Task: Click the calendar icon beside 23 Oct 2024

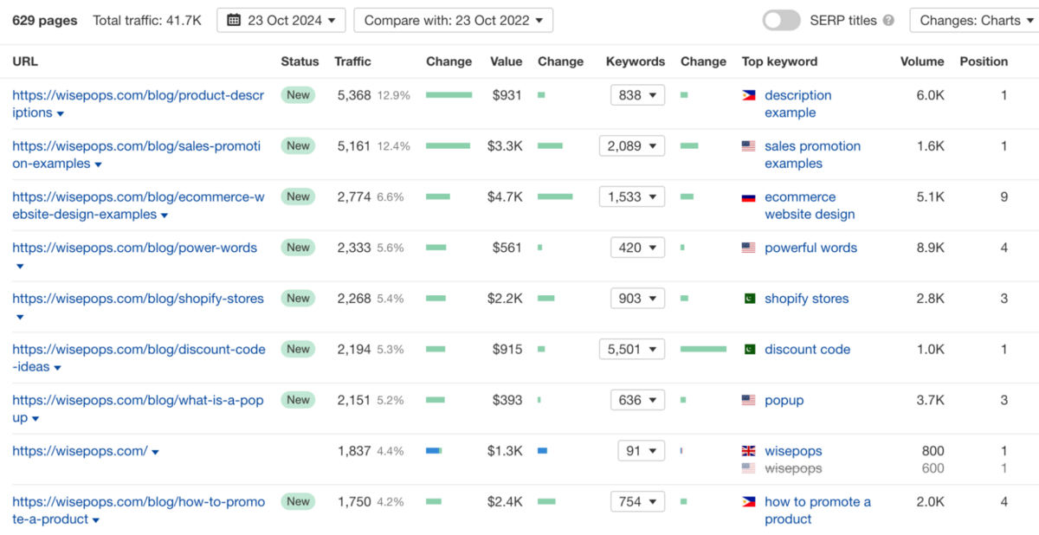Action: coord(234,21)
